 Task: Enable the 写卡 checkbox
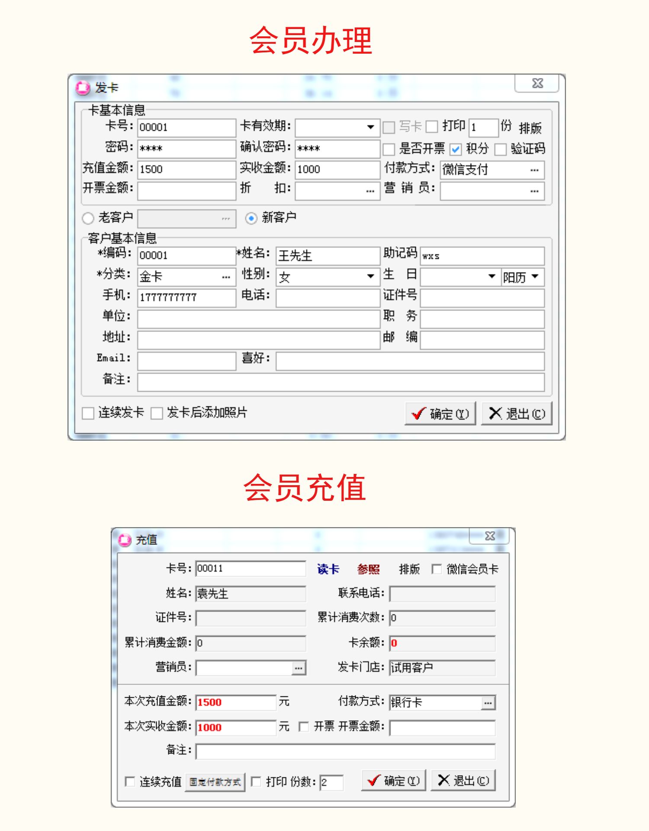pyautogui.click(x=389, y=127)
